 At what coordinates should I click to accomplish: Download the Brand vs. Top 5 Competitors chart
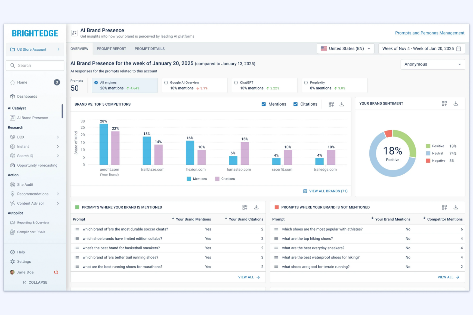[342, 104]
